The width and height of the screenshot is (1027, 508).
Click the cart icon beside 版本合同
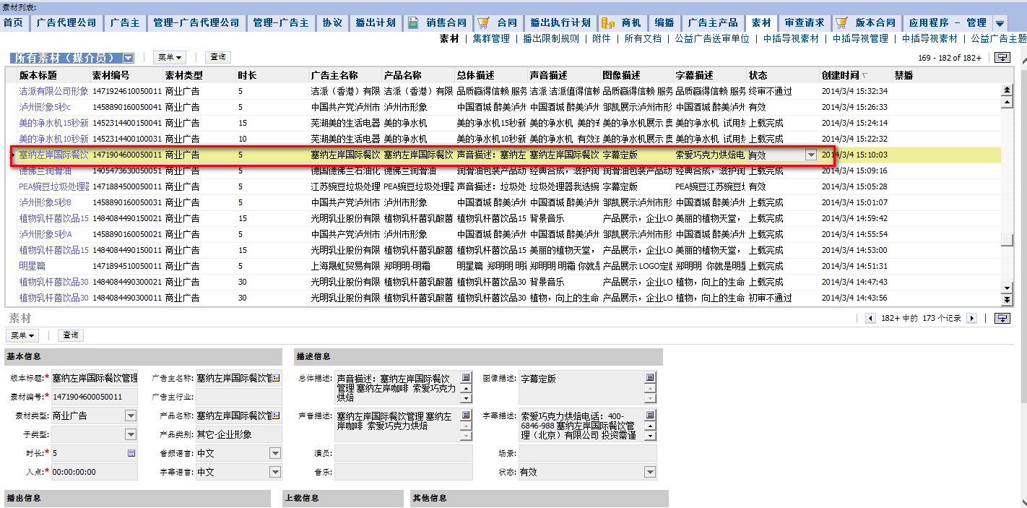[843, 23]
